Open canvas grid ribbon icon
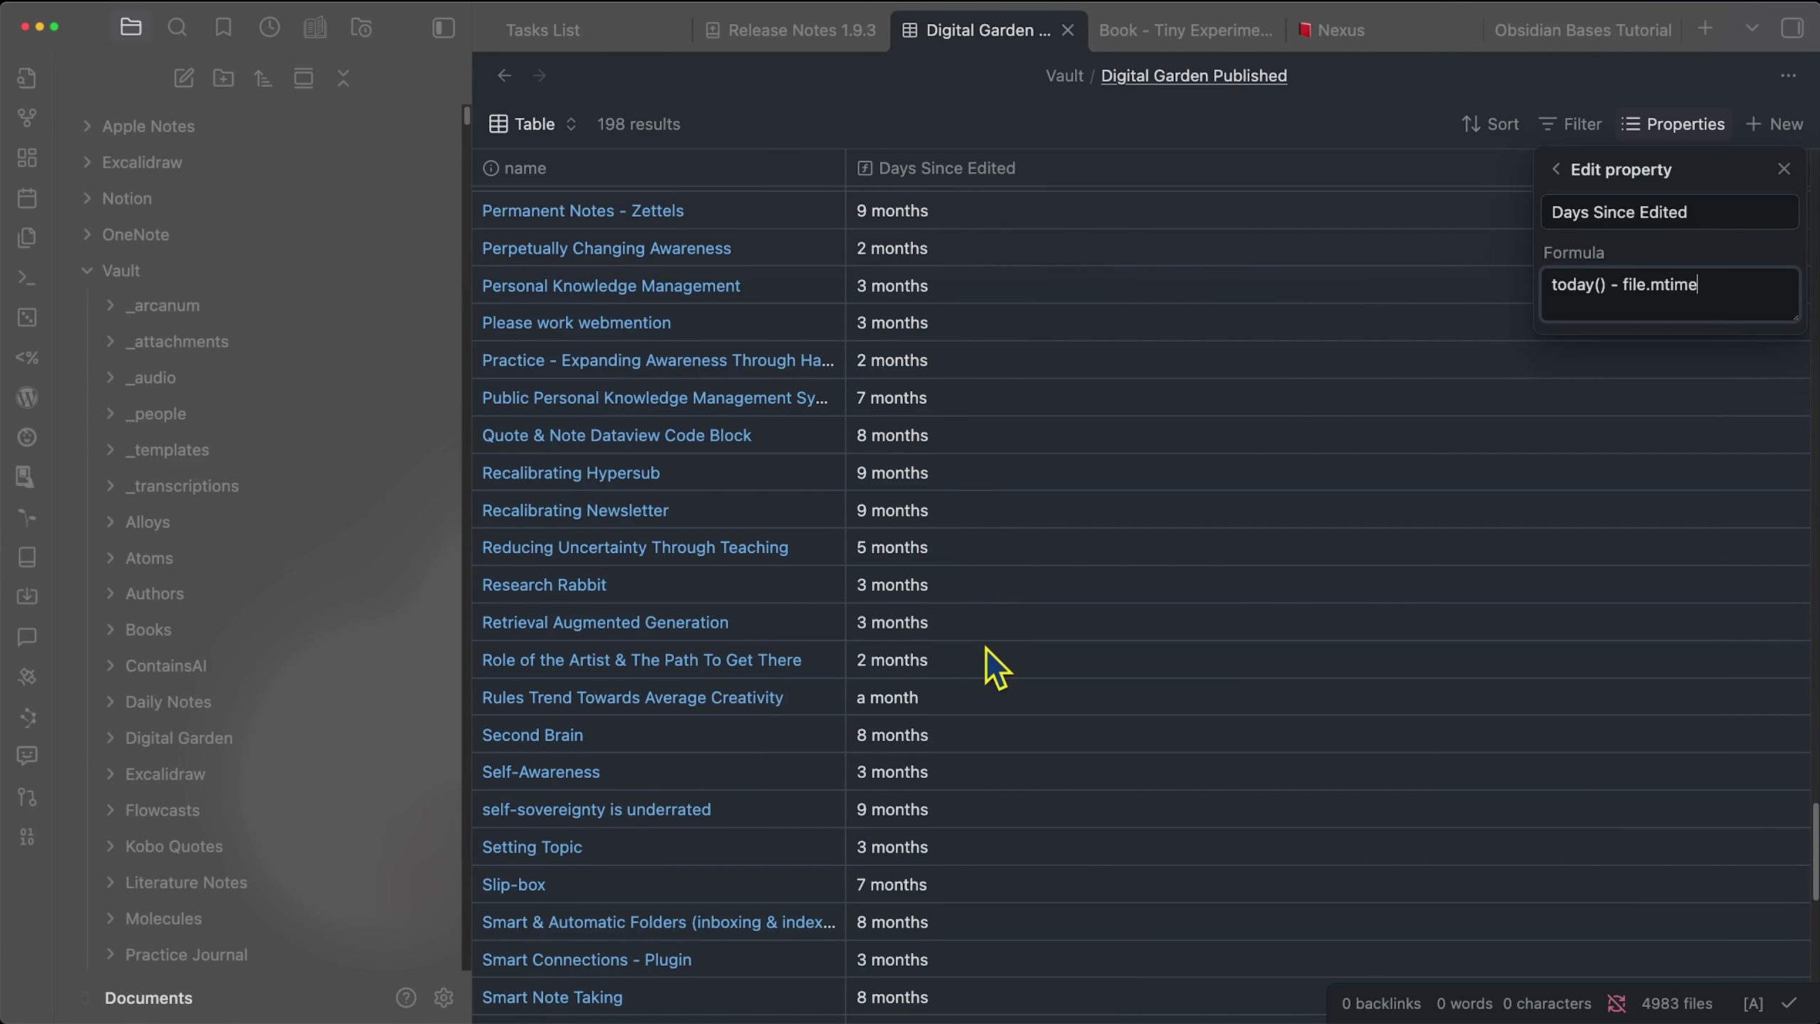Viewport: 1820px width, 1024px height. [x=27, y=158]
